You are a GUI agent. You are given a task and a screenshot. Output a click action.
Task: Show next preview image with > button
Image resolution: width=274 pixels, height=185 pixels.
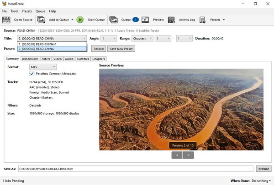[188, 155]
